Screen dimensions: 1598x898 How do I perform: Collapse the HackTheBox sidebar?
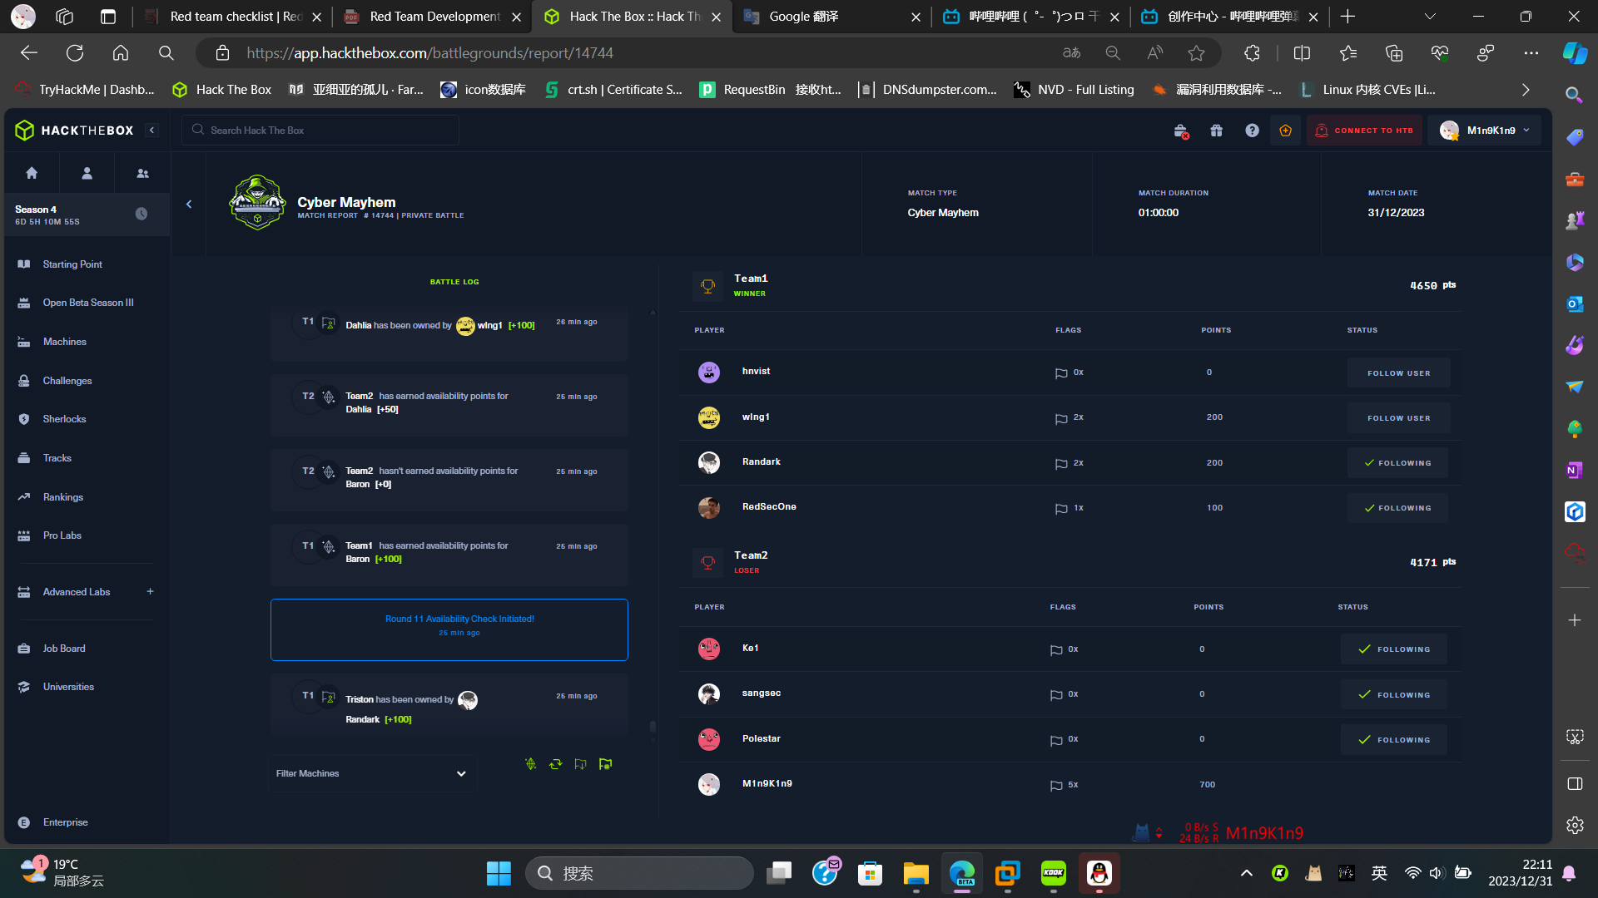[x=151, y=131]
